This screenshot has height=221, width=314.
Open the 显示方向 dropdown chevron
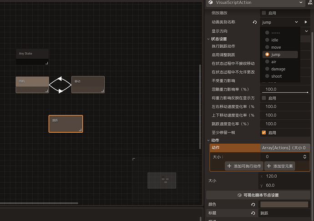pyautogui.click(x=306, y=31)
